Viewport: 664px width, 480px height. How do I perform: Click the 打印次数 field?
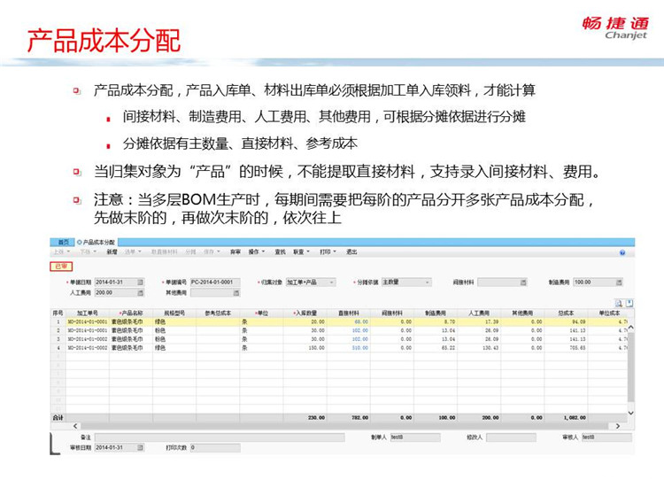pyautogui.click(x=215, y=447)
